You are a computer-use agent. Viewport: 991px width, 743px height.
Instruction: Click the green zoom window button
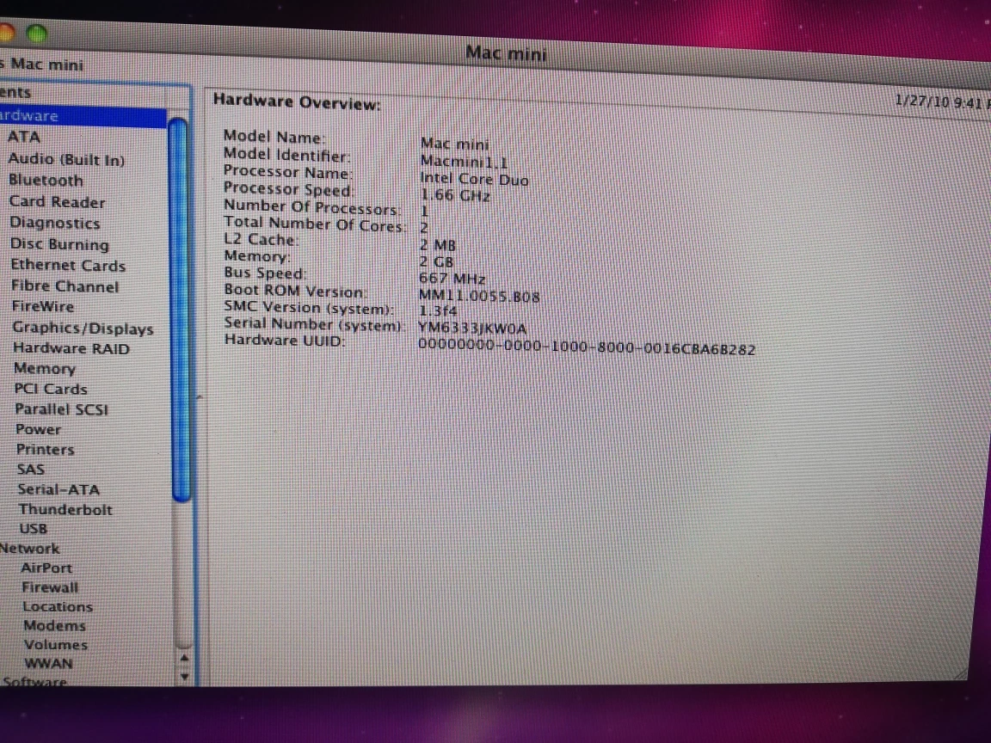[x=37, y=34]
